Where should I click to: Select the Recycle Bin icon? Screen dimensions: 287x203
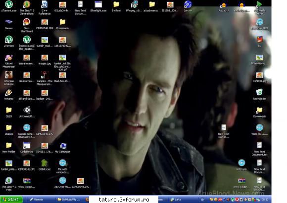click(260, 95)
